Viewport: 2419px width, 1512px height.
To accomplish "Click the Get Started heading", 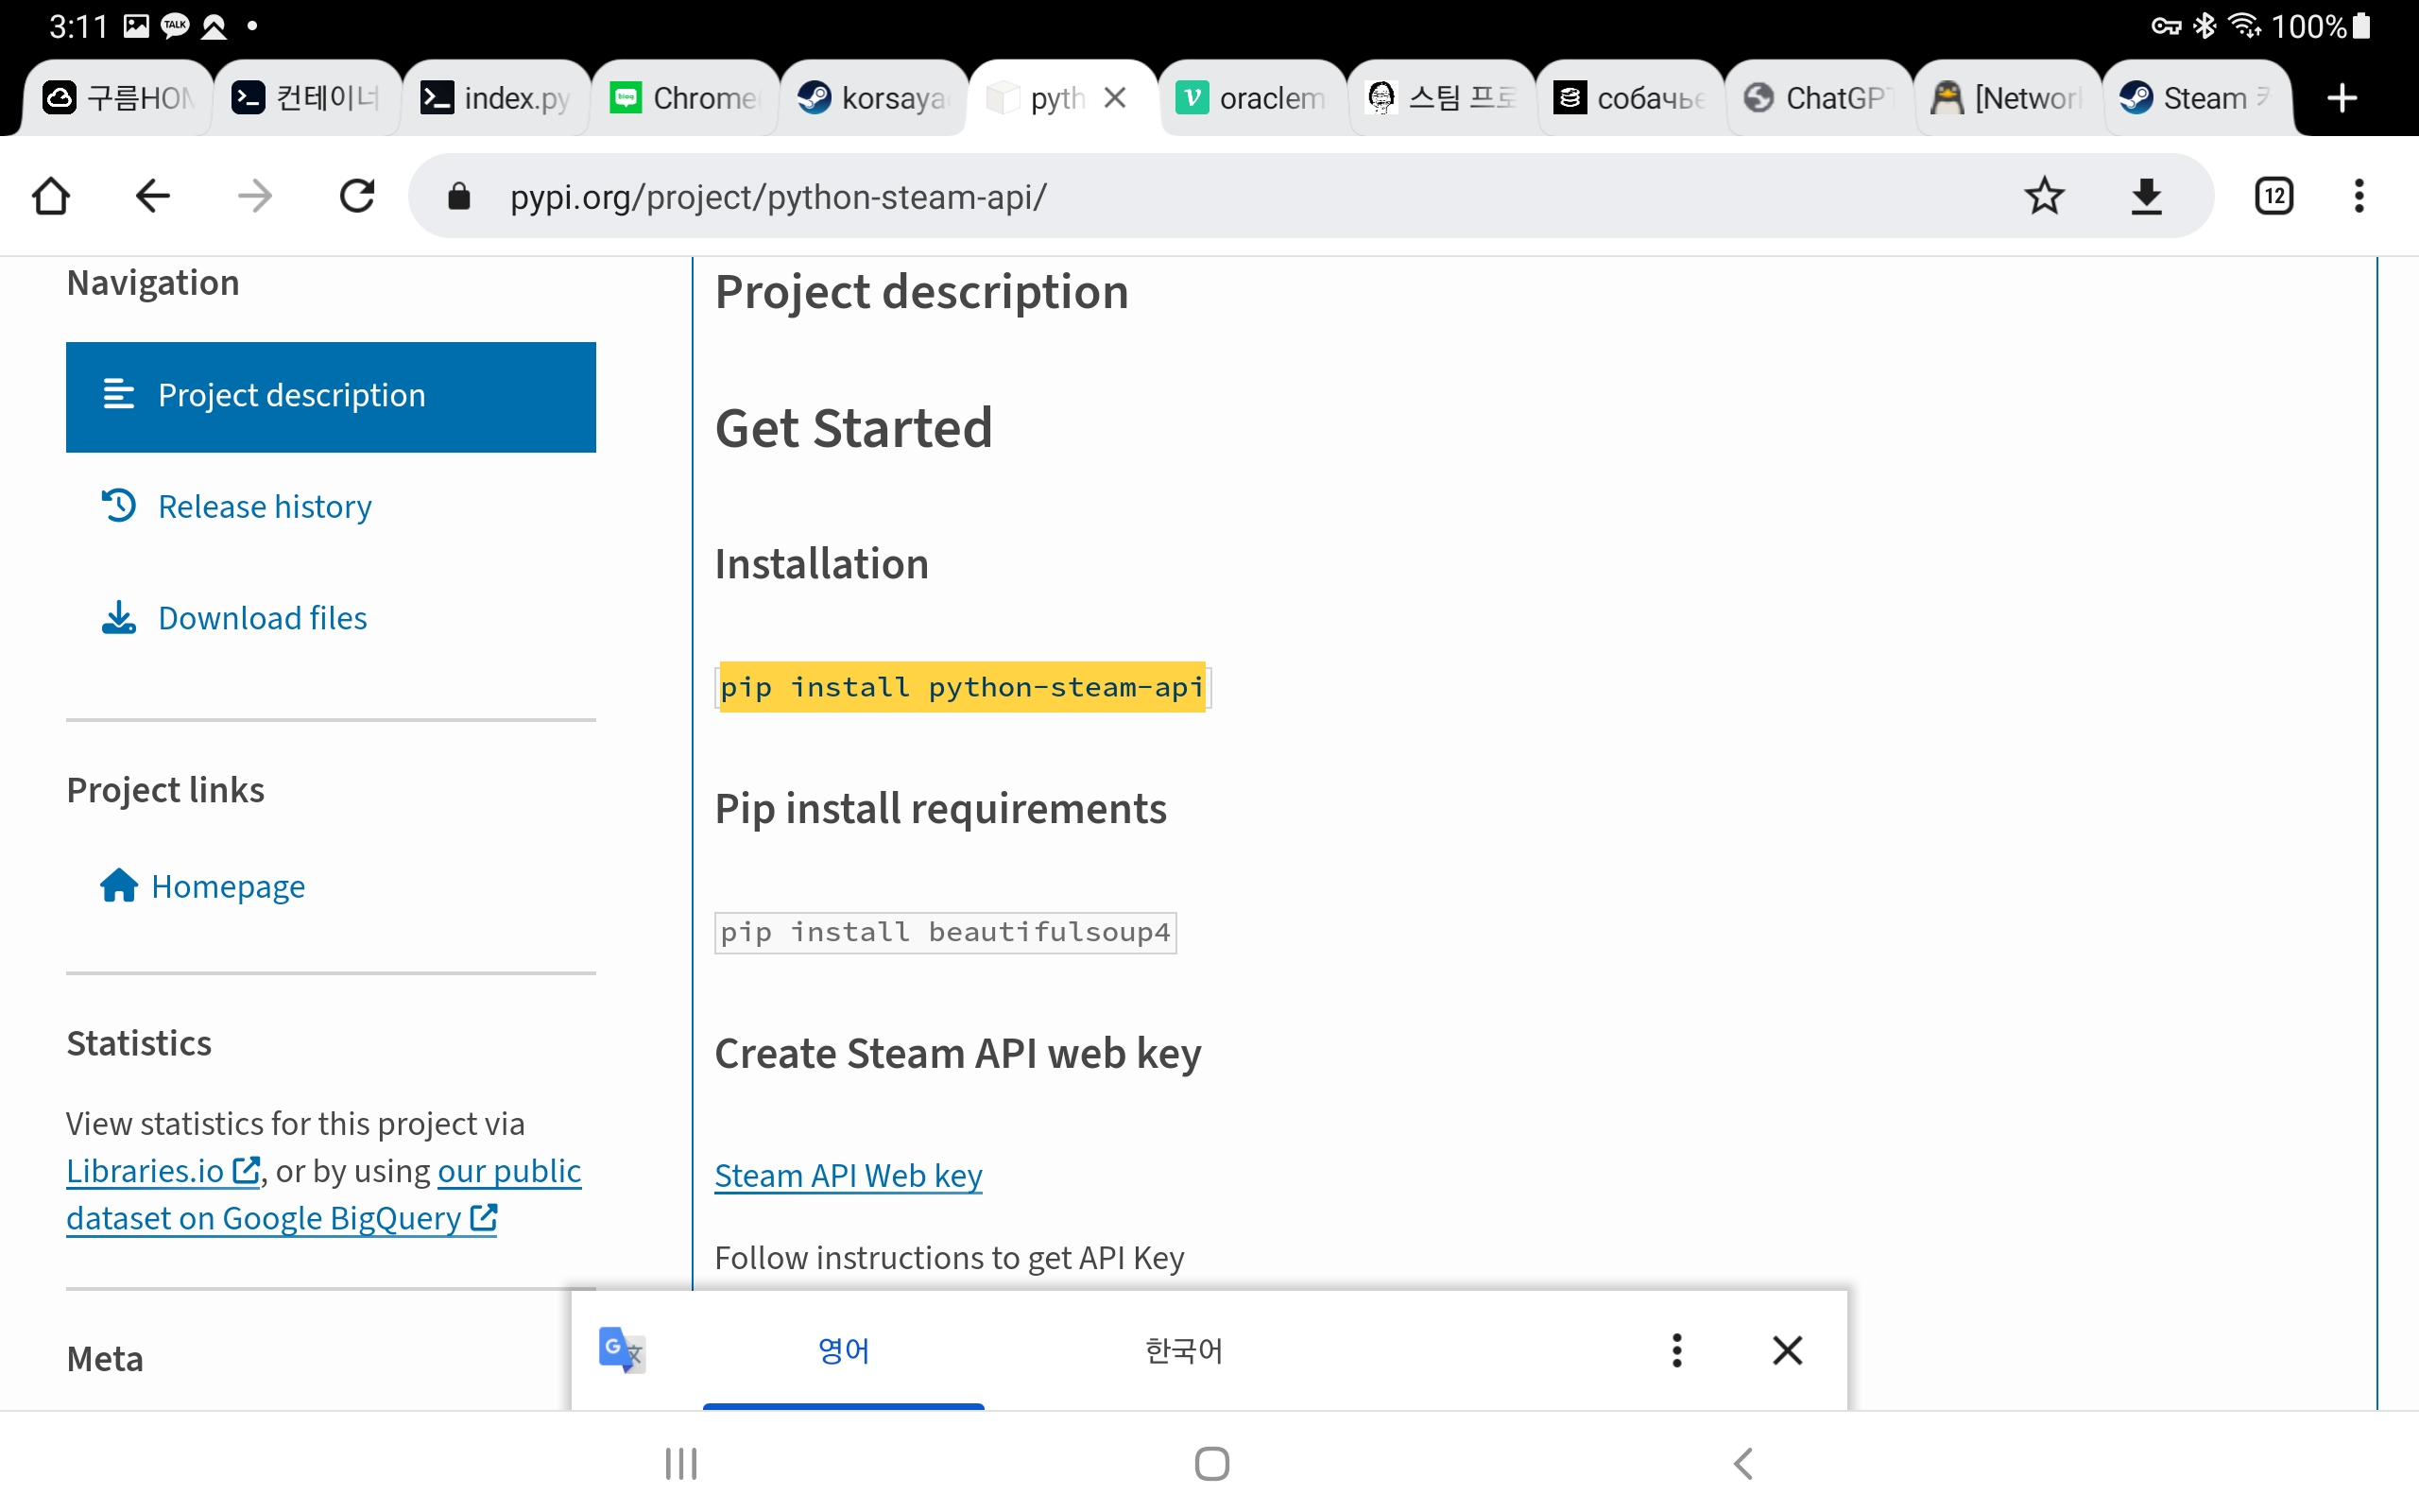I will coord(853,428).
